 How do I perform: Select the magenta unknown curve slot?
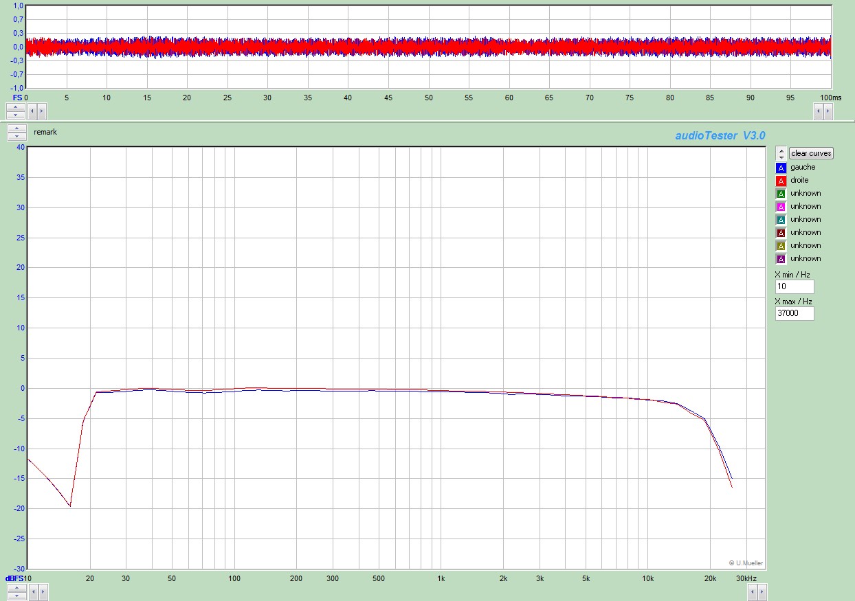(781, 207)
